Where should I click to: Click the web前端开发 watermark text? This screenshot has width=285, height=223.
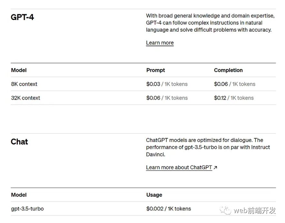[255, 211]
